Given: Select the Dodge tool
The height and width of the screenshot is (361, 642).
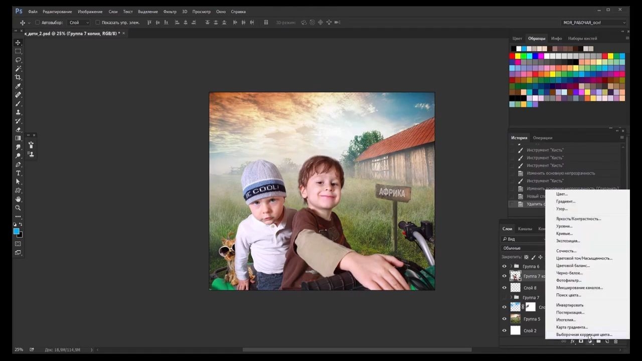Looking at the screenshot, I should click(18, 156).
